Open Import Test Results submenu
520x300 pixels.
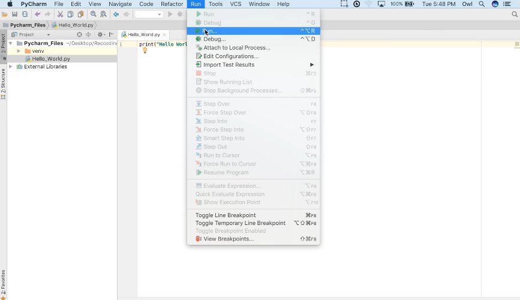coord(253,65)
